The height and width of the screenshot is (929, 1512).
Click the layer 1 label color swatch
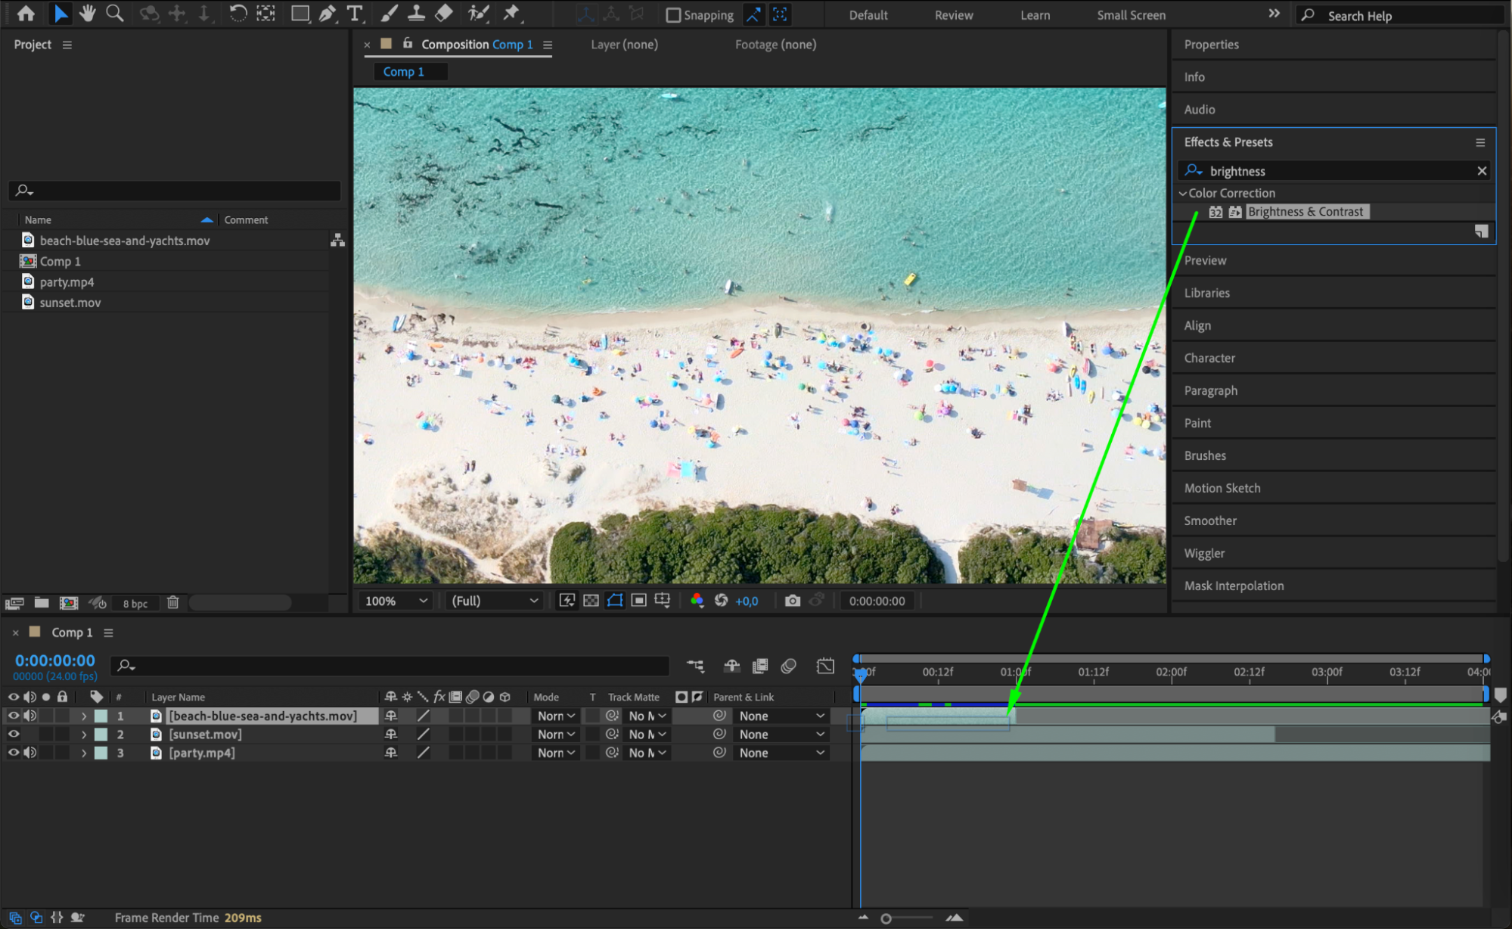tap(101, 716)
